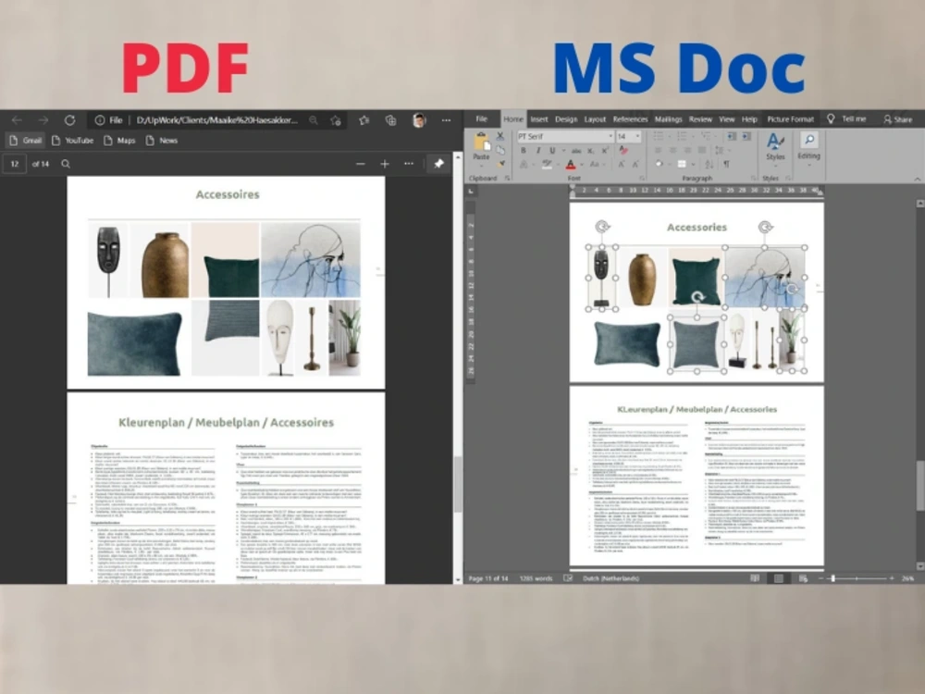The height and width of the screenshot is (694, 925).
Task: Expand the font color dropdown arrow
Action: tap(582, 164)
